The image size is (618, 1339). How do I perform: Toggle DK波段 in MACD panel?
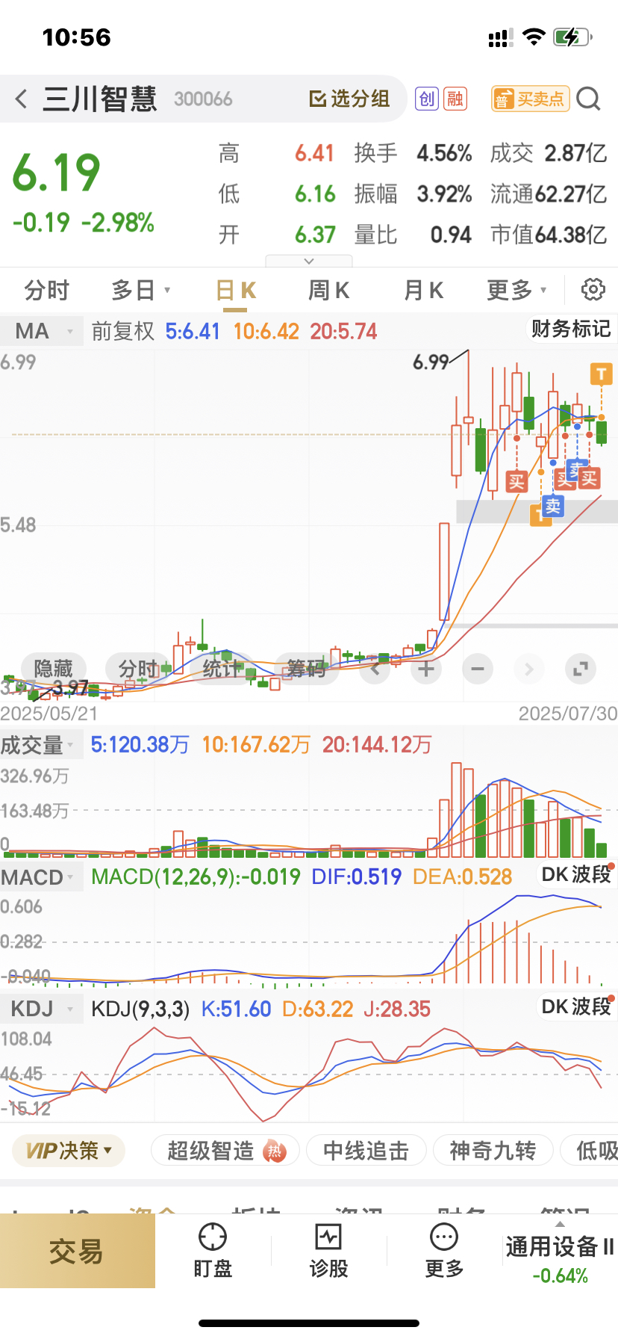point(575,874)
